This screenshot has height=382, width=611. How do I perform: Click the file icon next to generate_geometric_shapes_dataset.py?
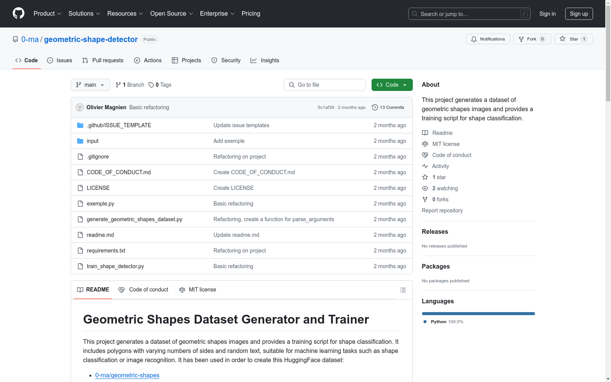tap(80, 219)
